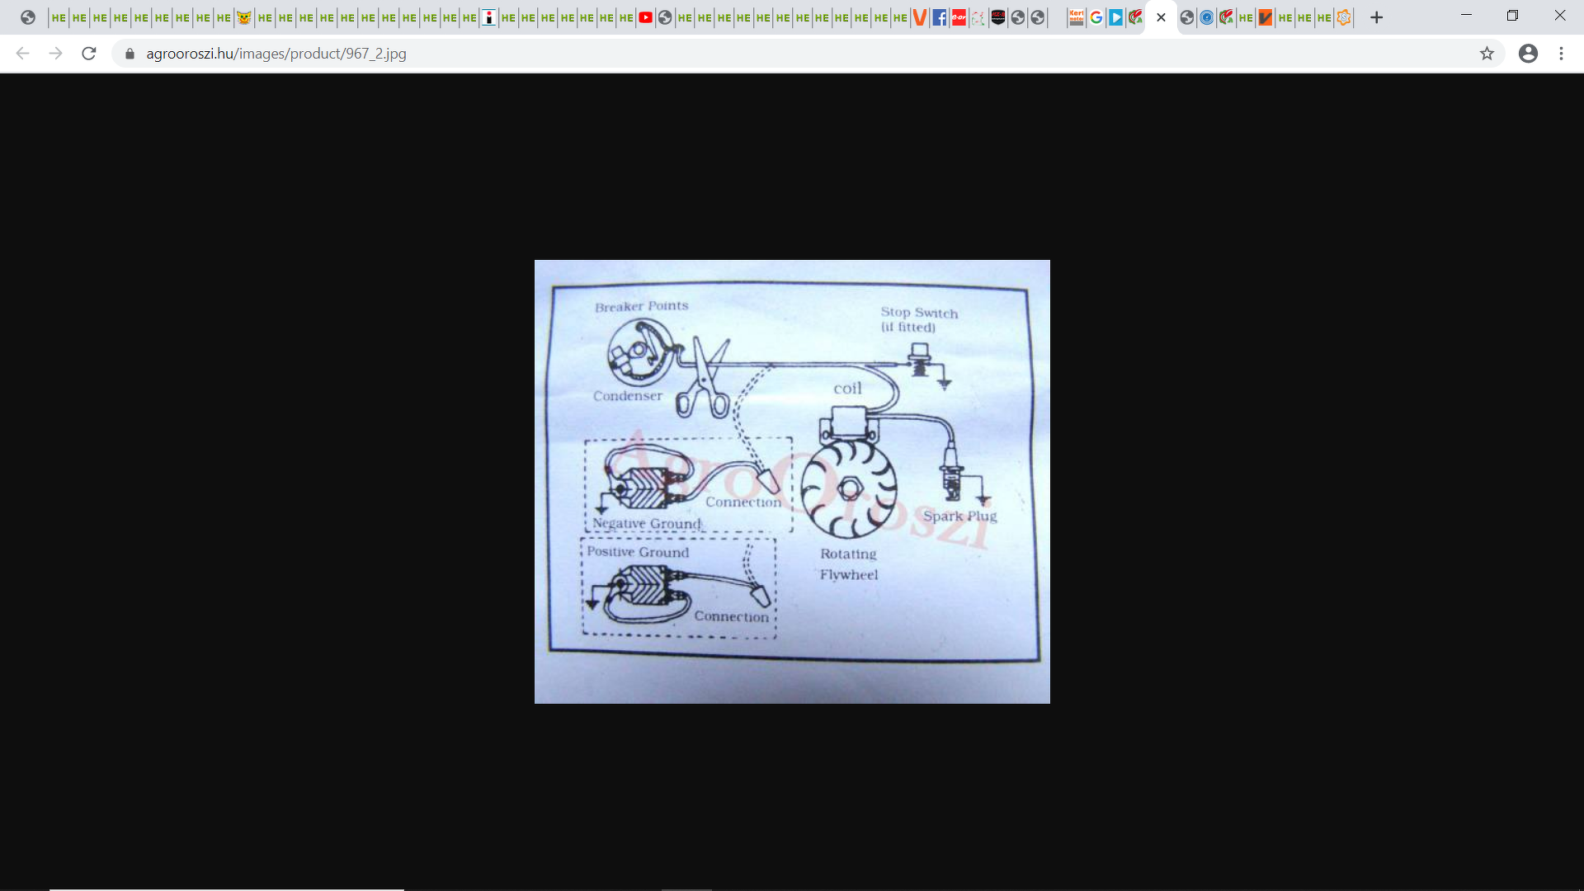
Task: Open the Chrome profile avatar menu
Action: 1528,54
